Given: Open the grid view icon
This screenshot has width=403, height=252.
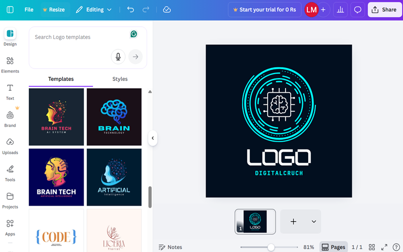Looking at the screenshot, I should click(x=372, y=247).
